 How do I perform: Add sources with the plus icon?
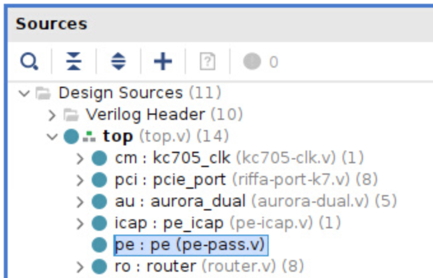point(163,61)
